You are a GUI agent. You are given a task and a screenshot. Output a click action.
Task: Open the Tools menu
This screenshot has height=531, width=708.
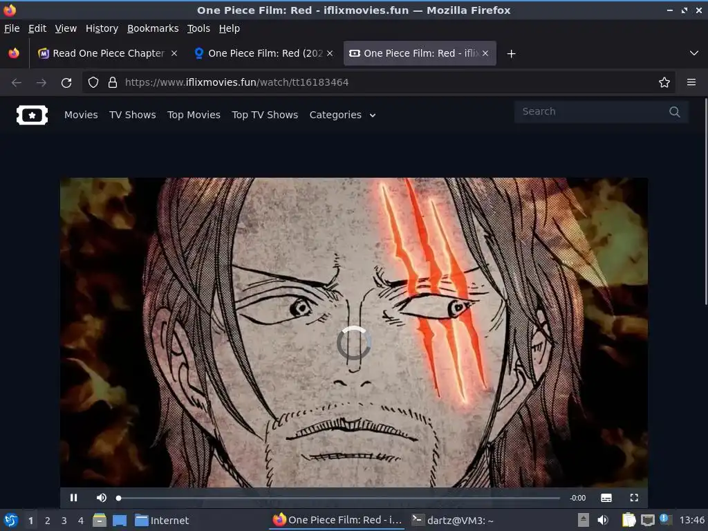(x=198, y=28)
